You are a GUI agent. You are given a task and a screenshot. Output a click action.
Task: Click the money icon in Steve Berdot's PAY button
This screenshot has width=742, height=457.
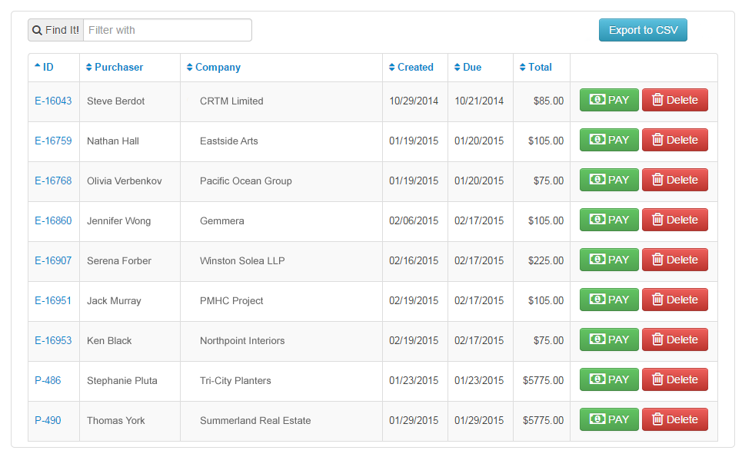point(597,100)
